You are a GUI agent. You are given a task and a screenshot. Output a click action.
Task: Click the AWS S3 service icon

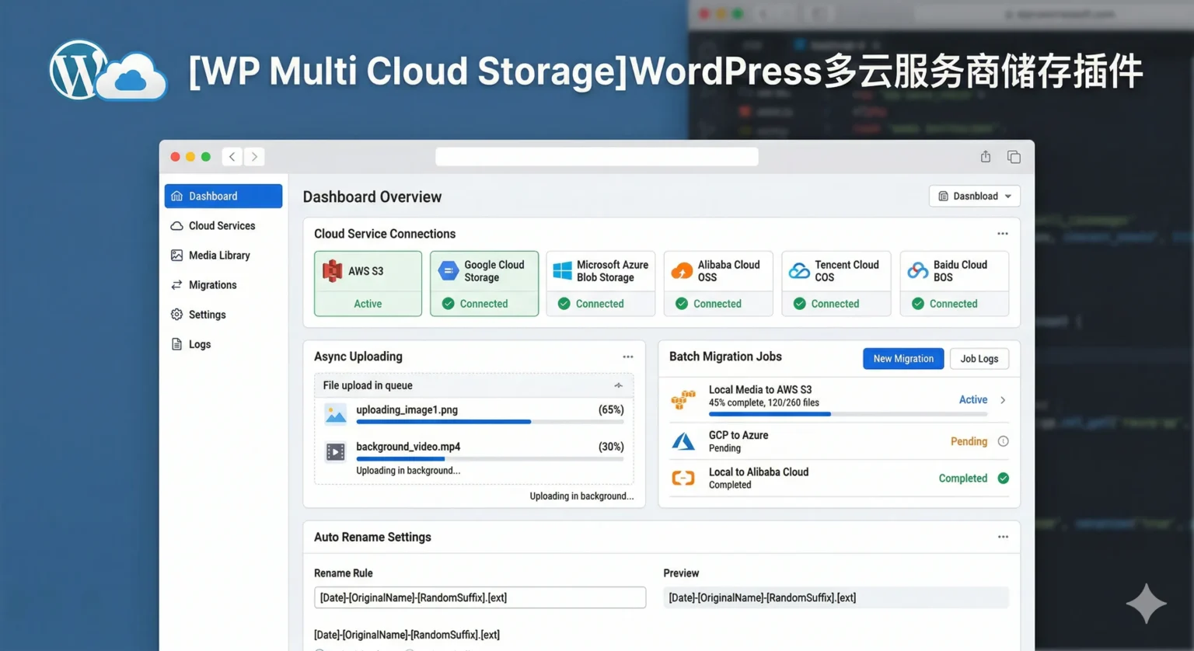point(334,270)
